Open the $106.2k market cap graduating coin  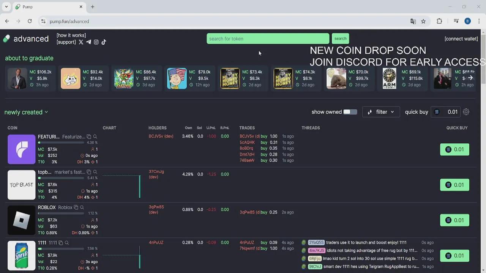click(x=30, y=78)
